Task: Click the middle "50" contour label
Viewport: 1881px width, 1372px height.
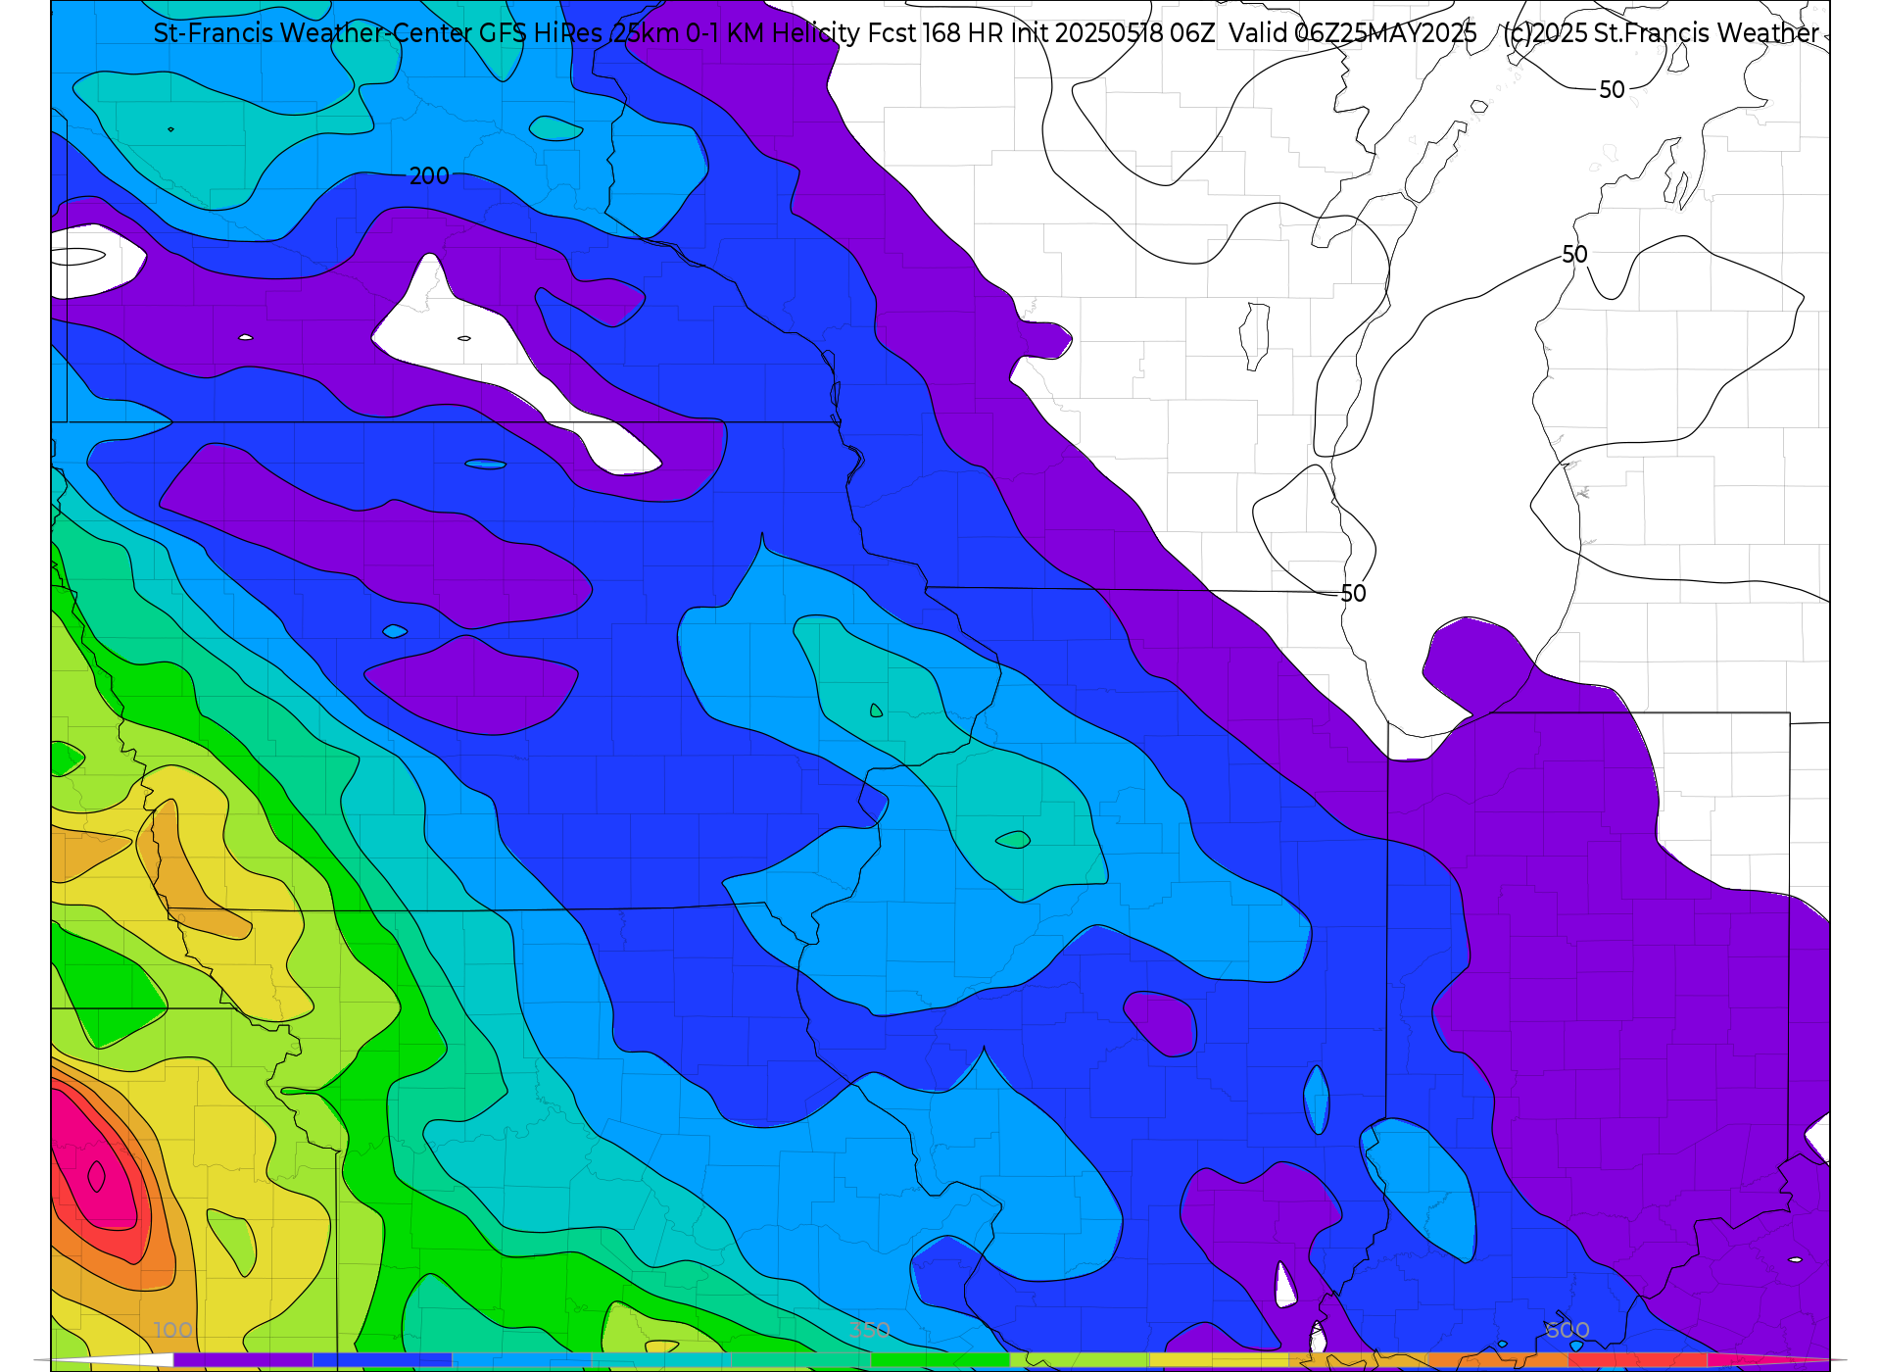Action: coord(1574,255)
